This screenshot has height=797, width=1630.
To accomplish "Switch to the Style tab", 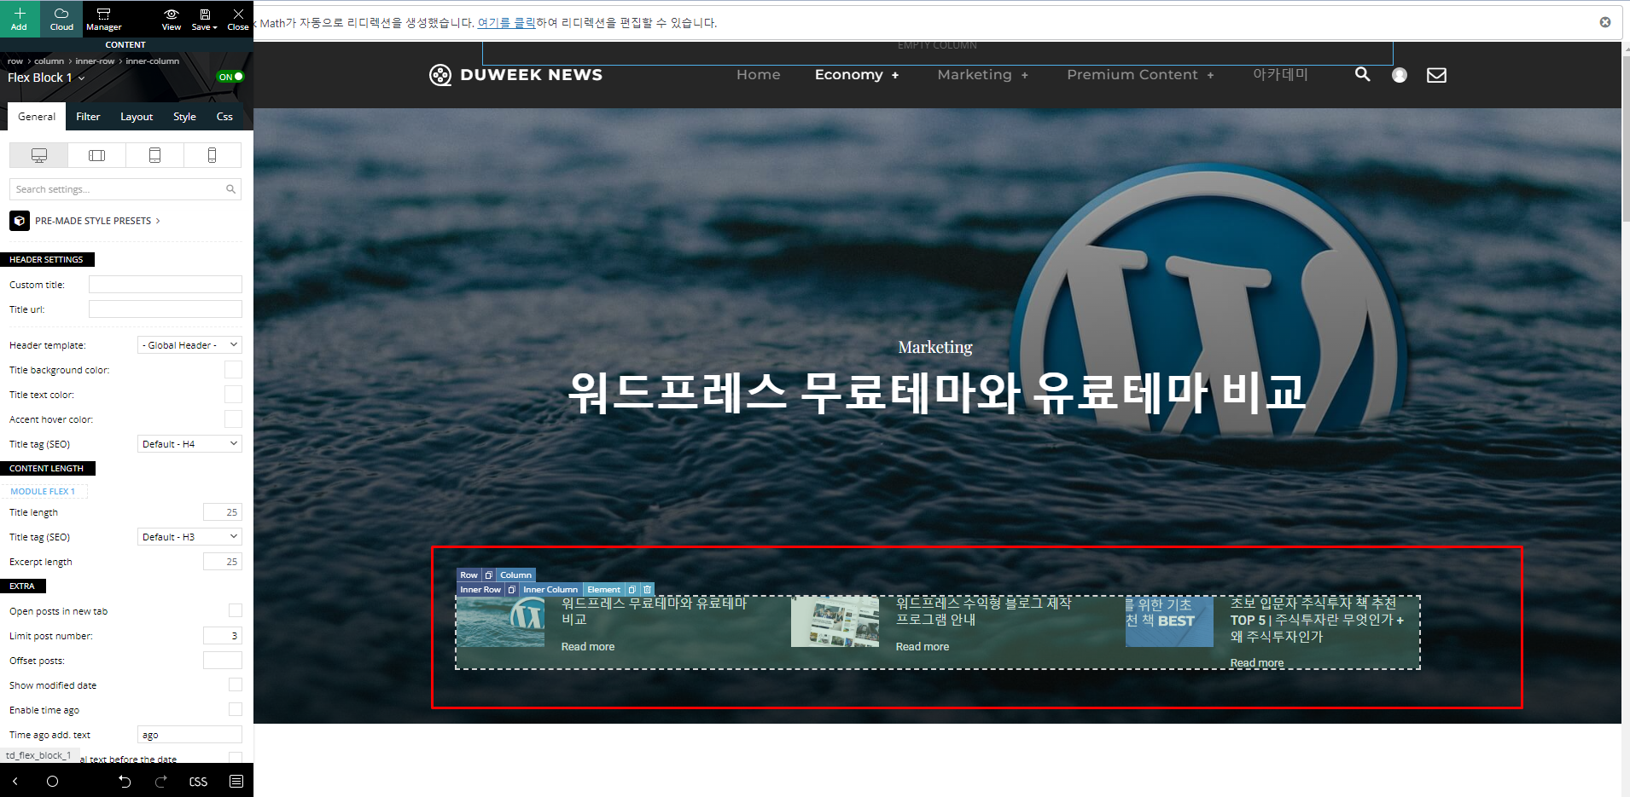I will pos(184,117).
